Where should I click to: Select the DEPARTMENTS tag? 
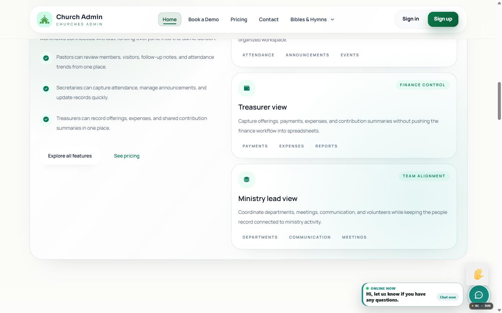click(260, 237)
